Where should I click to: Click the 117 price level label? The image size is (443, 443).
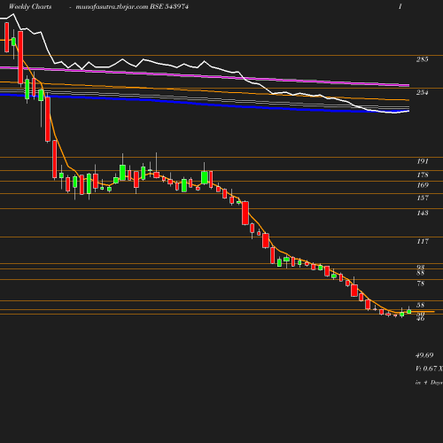[423, 241]
